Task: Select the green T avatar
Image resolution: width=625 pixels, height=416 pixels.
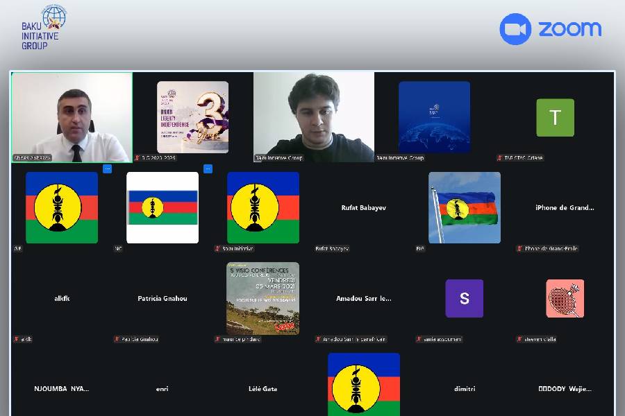Action: [x=556, y=118]
